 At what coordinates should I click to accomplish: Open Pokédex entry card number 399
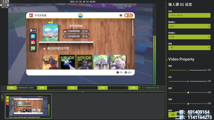click(x=51, y=62)
